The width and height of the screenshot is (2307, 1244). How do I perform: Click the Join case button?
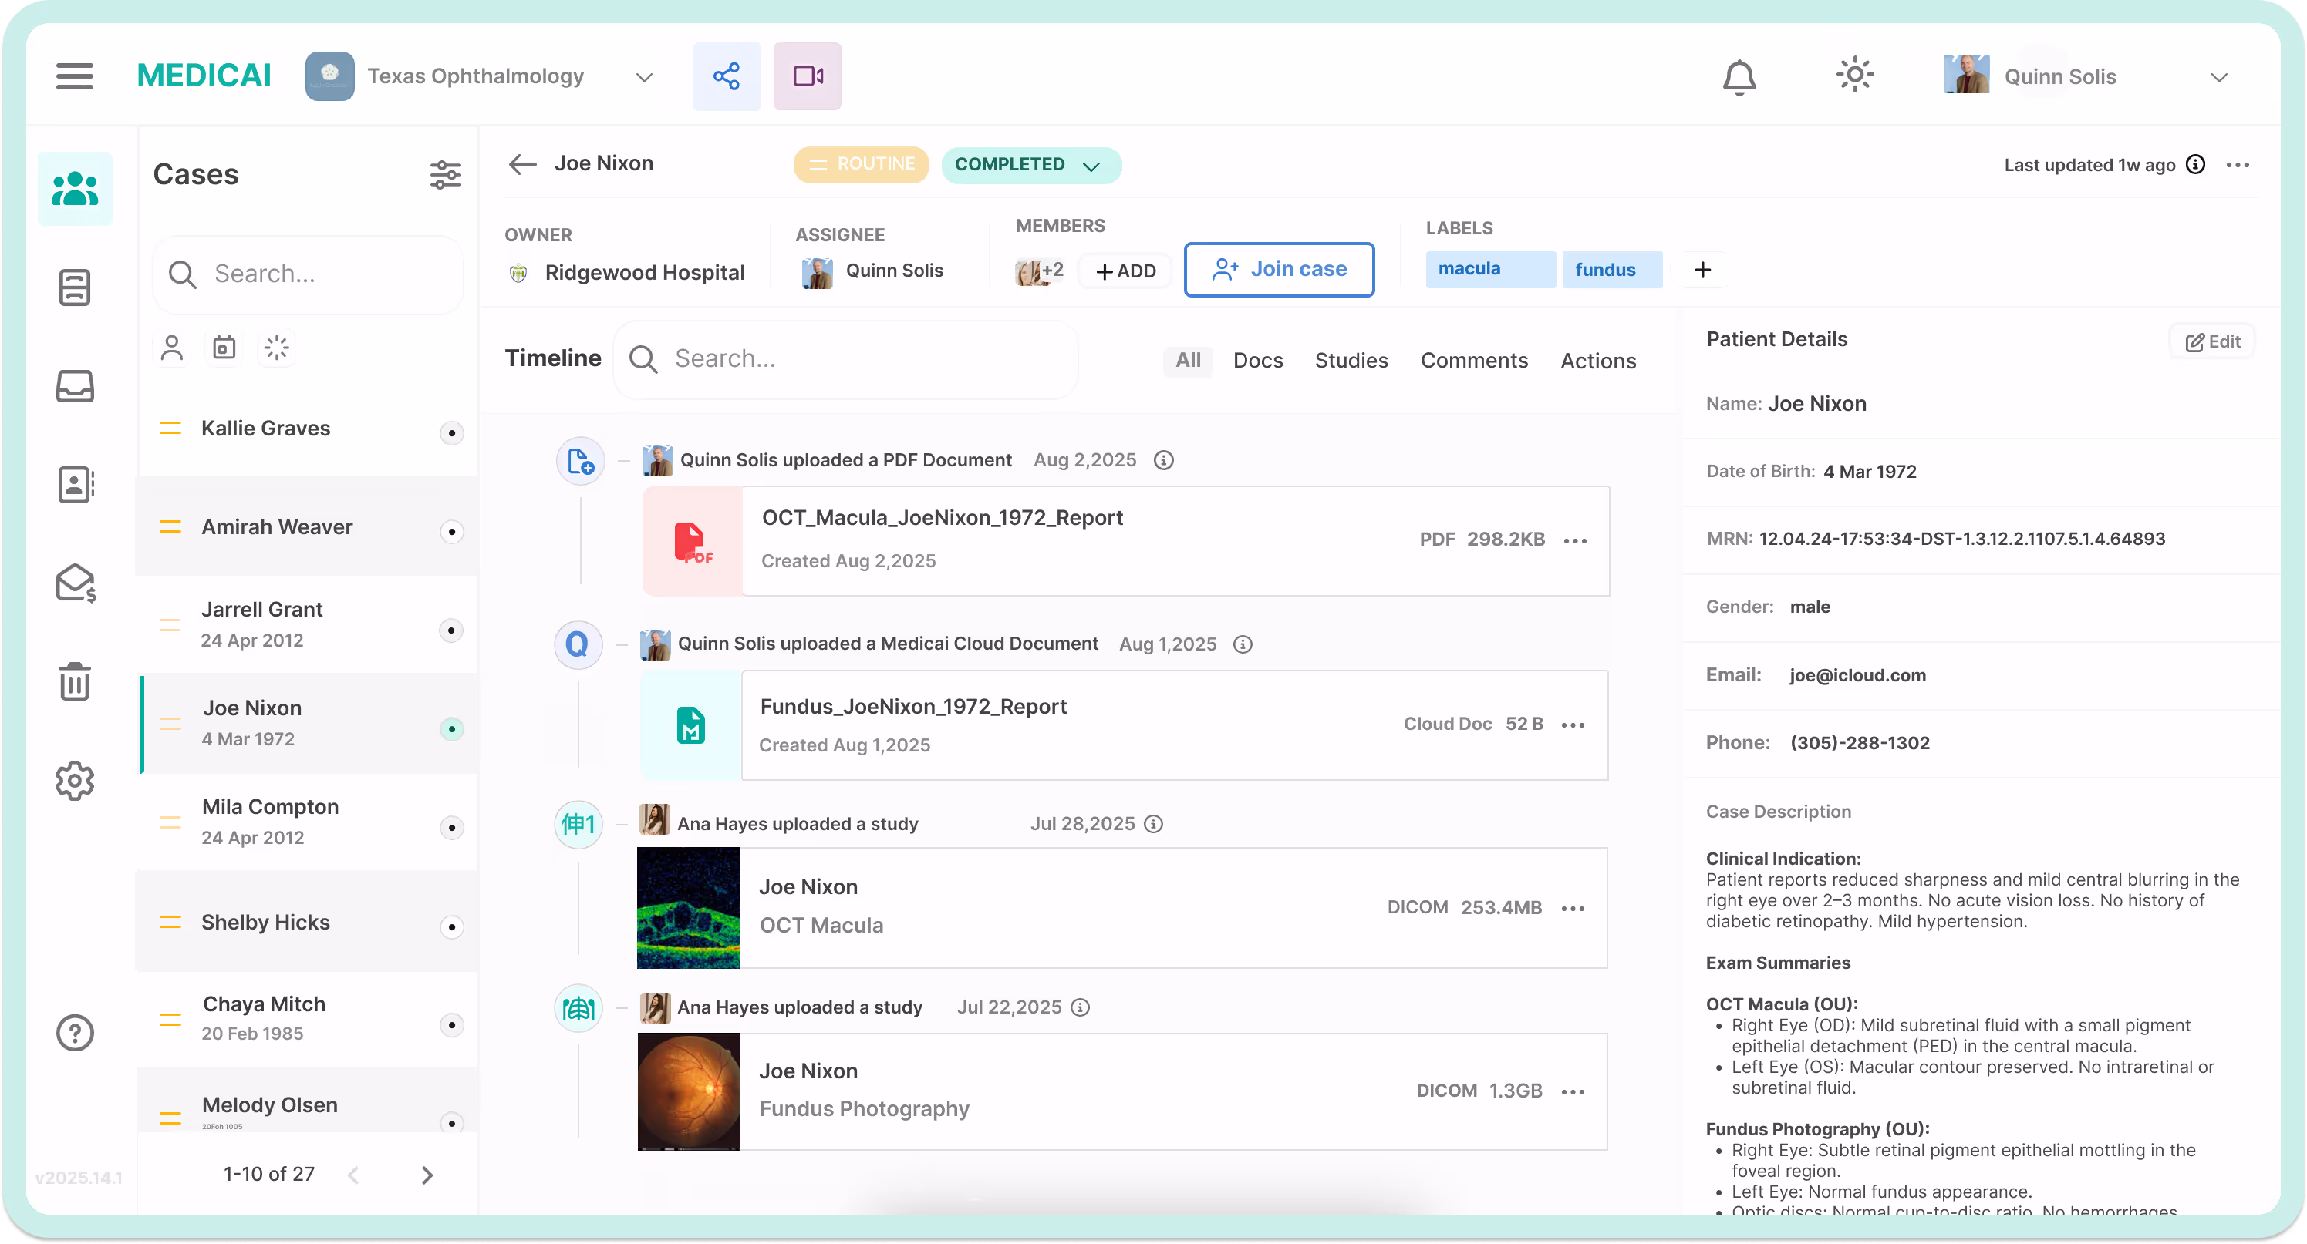(1278, 270)
